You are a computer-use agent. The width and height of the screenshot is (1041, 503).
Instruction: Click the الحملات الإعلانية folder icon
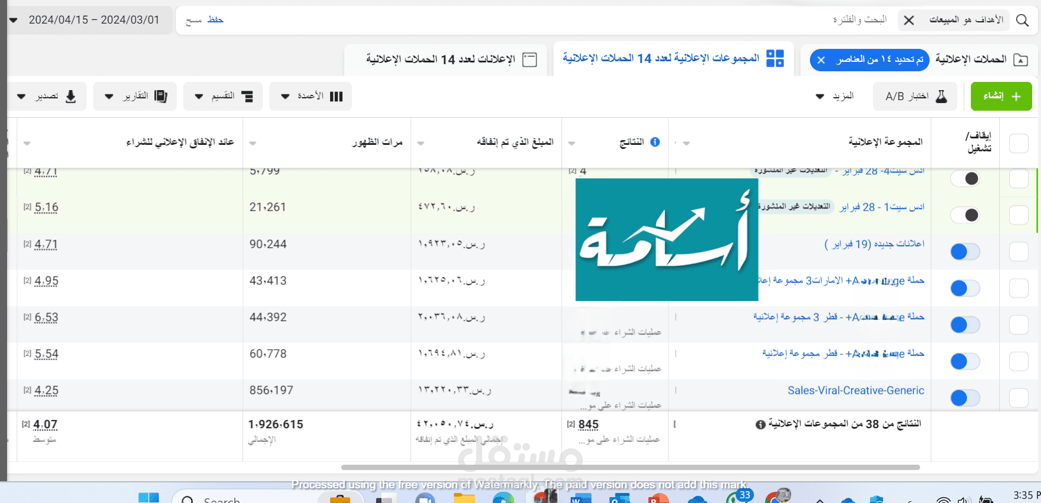coord(1020,59)
